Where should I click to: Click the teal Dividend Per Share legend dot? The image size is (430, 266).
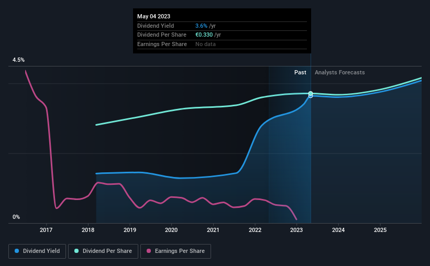pos(76,251)
